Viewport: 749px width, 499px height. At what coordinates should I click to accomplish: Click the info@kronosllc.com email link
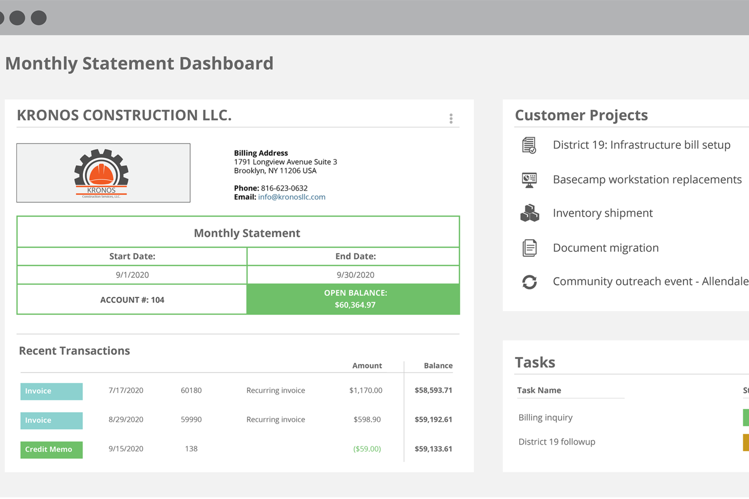[x=292, y=197]
